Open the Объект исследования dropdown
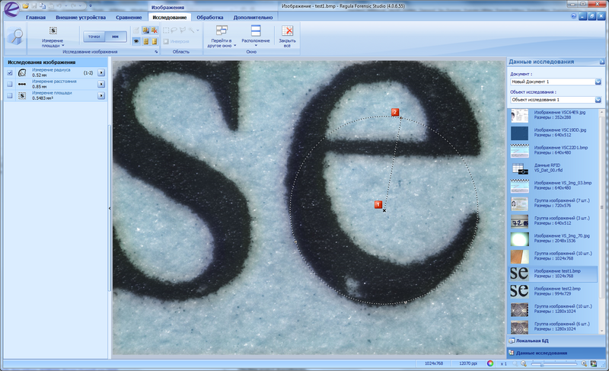Screen dimensions: 609x371 [598, 100]
